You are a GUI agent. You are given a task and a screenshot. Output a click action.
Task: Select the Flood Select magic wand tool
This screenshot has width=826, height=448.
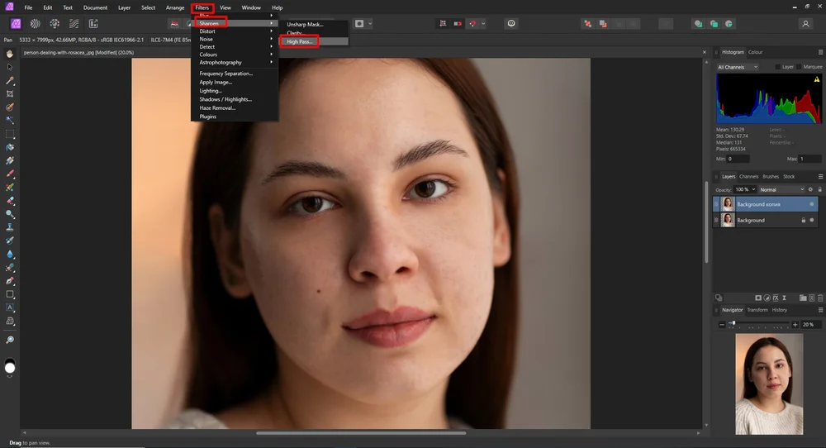click(x=9, y=120)
